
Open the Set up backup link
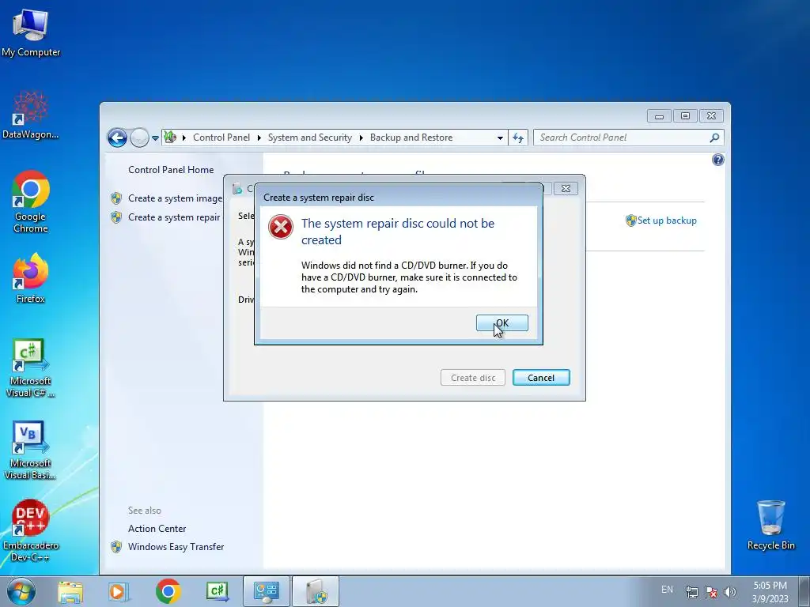click(666, 221)
